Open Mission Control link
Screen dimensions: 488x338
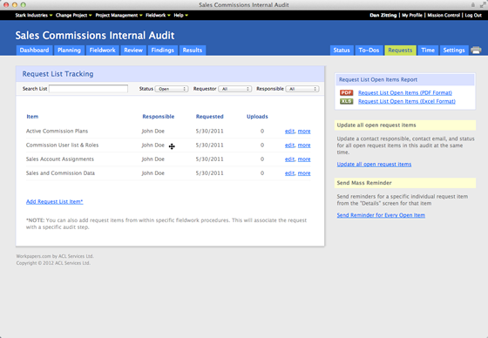coord(444,16)
